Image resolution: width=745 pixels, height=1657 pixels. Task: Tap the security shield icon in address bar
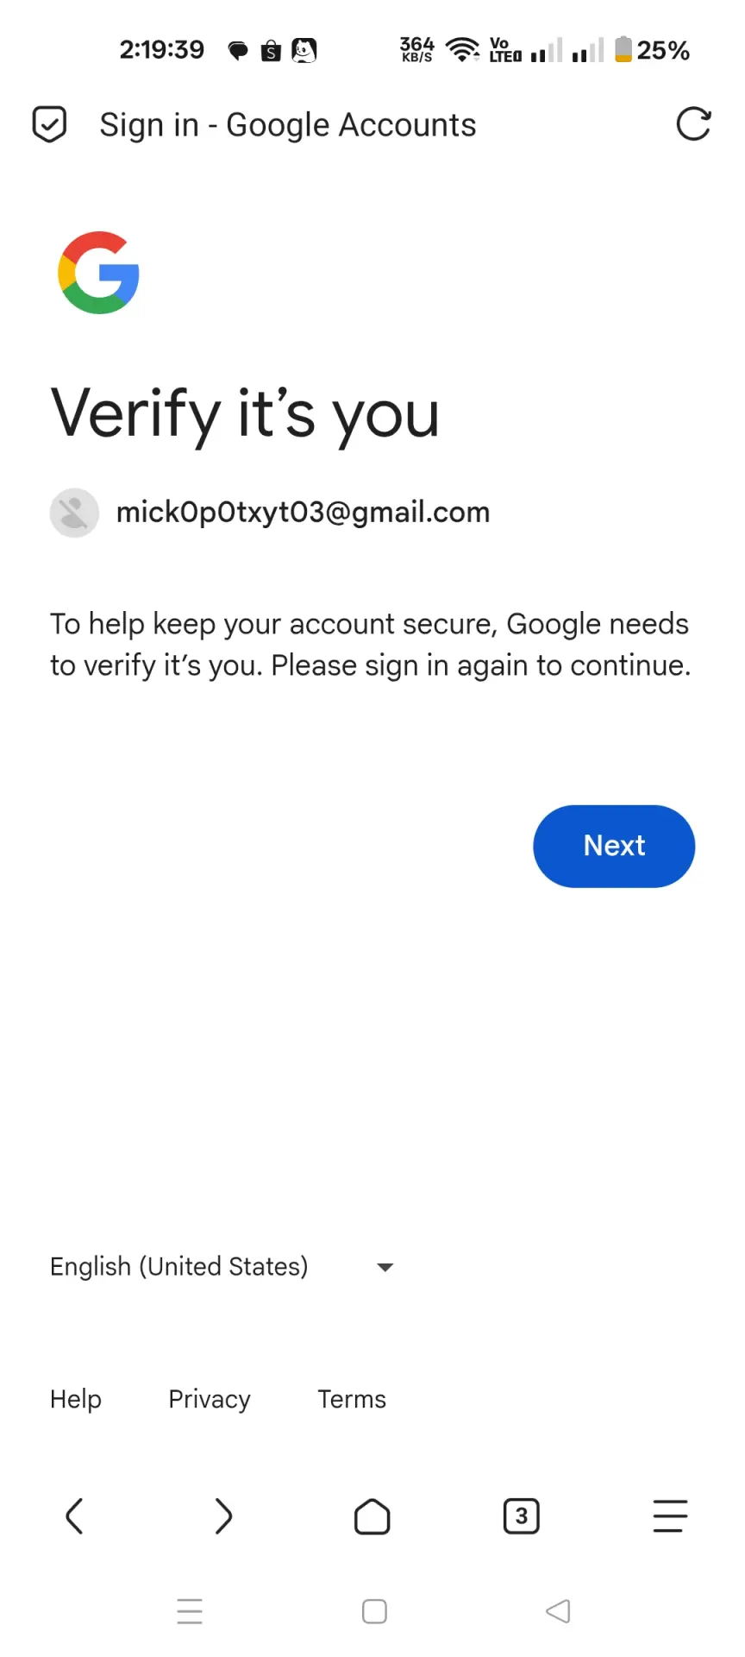click(49, 124)
